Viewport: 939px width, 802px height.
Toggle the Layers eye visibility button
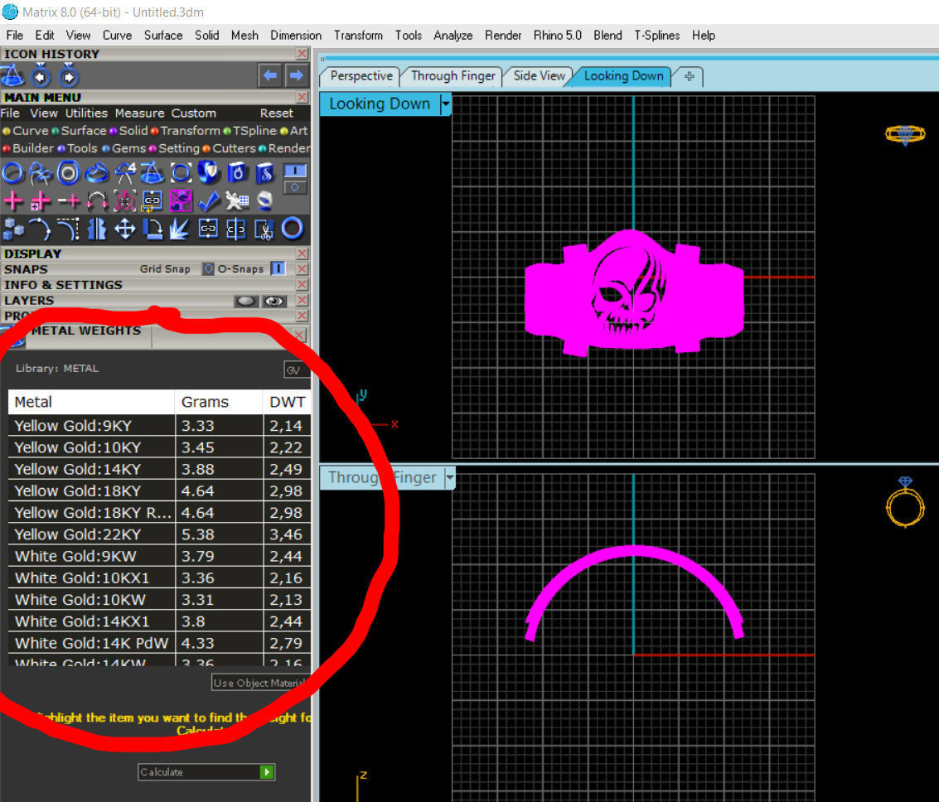pos(273,301)
